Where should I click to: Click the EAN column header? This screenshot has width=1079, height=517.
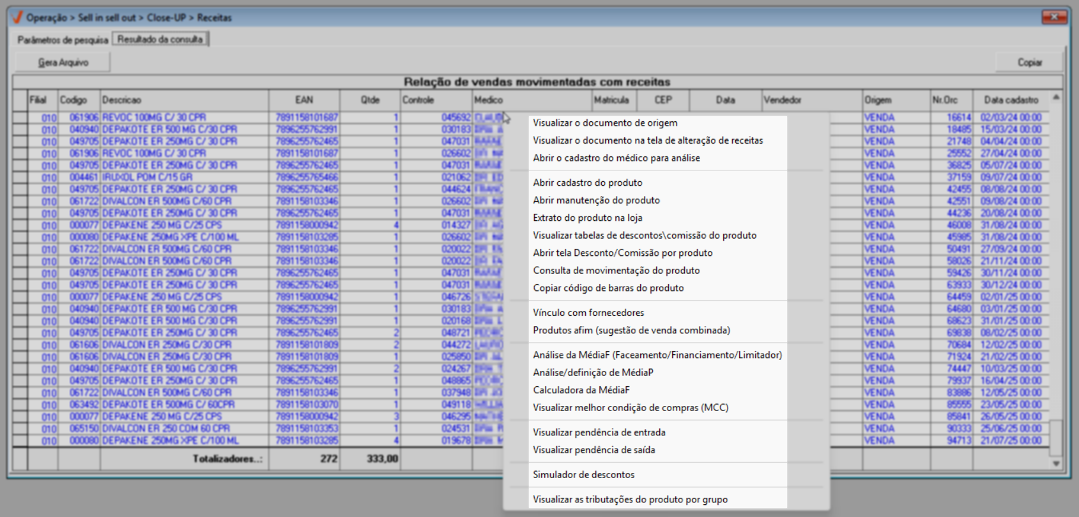(304, 100)
